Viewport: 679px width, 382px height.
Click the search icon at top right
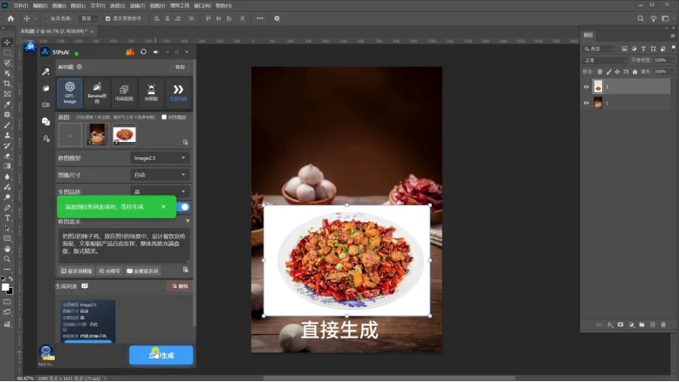(x=641, y=19)
